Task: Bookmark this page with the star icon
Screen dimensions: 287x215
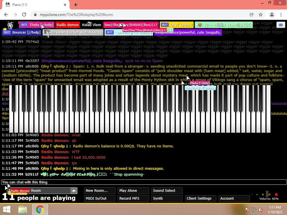Action: pos(261,15)
